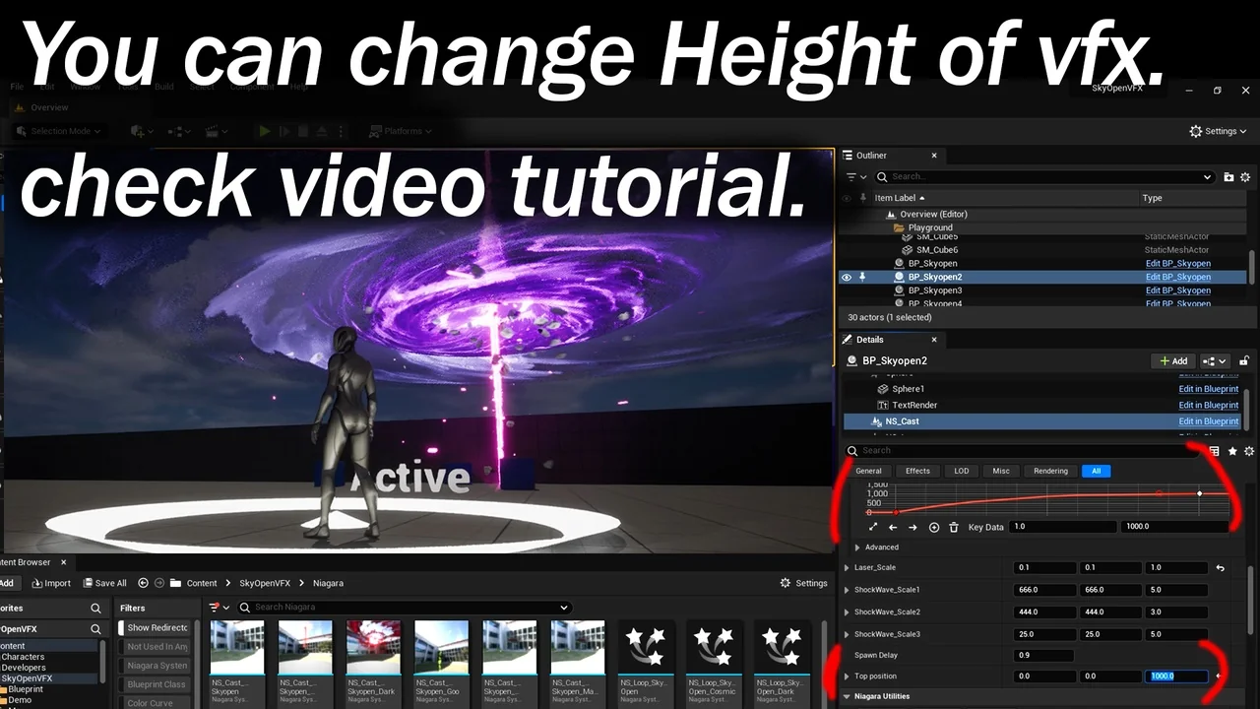This screenshot has height=709, width=1260.
Task: Click the delete key trash icon
Action: pos(953,527)
